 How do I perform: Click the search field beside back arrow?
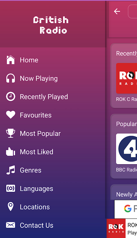point(133,12)
